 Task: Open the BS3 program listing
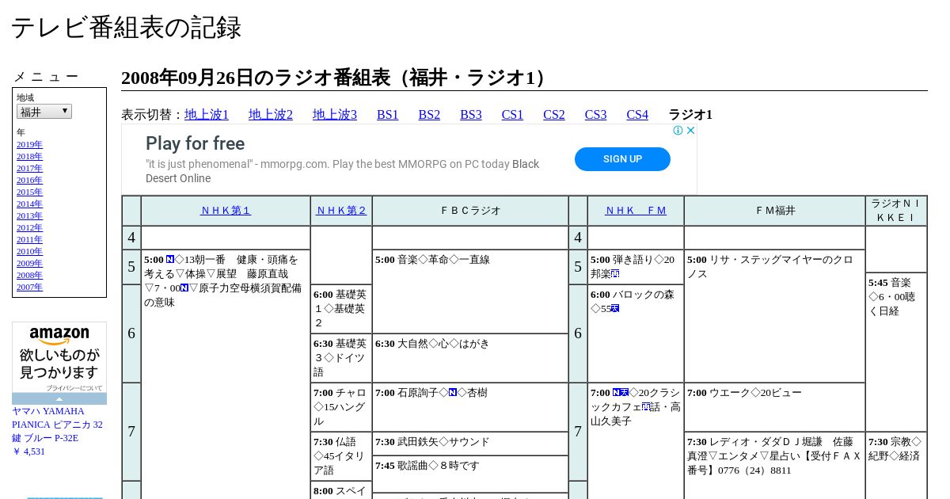pos(470,115)
